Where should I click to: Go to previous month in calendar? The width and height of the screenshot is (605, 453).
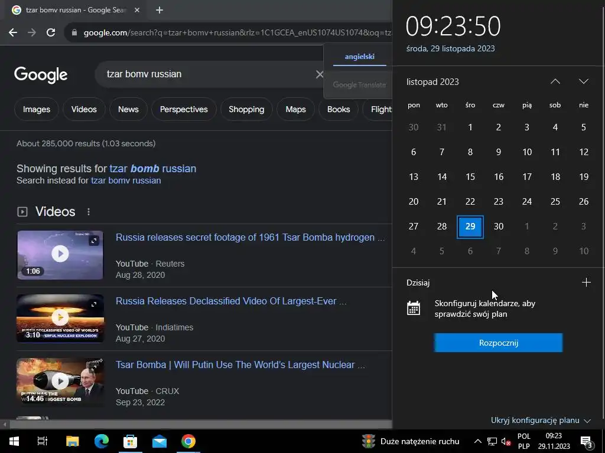[555, 81]
